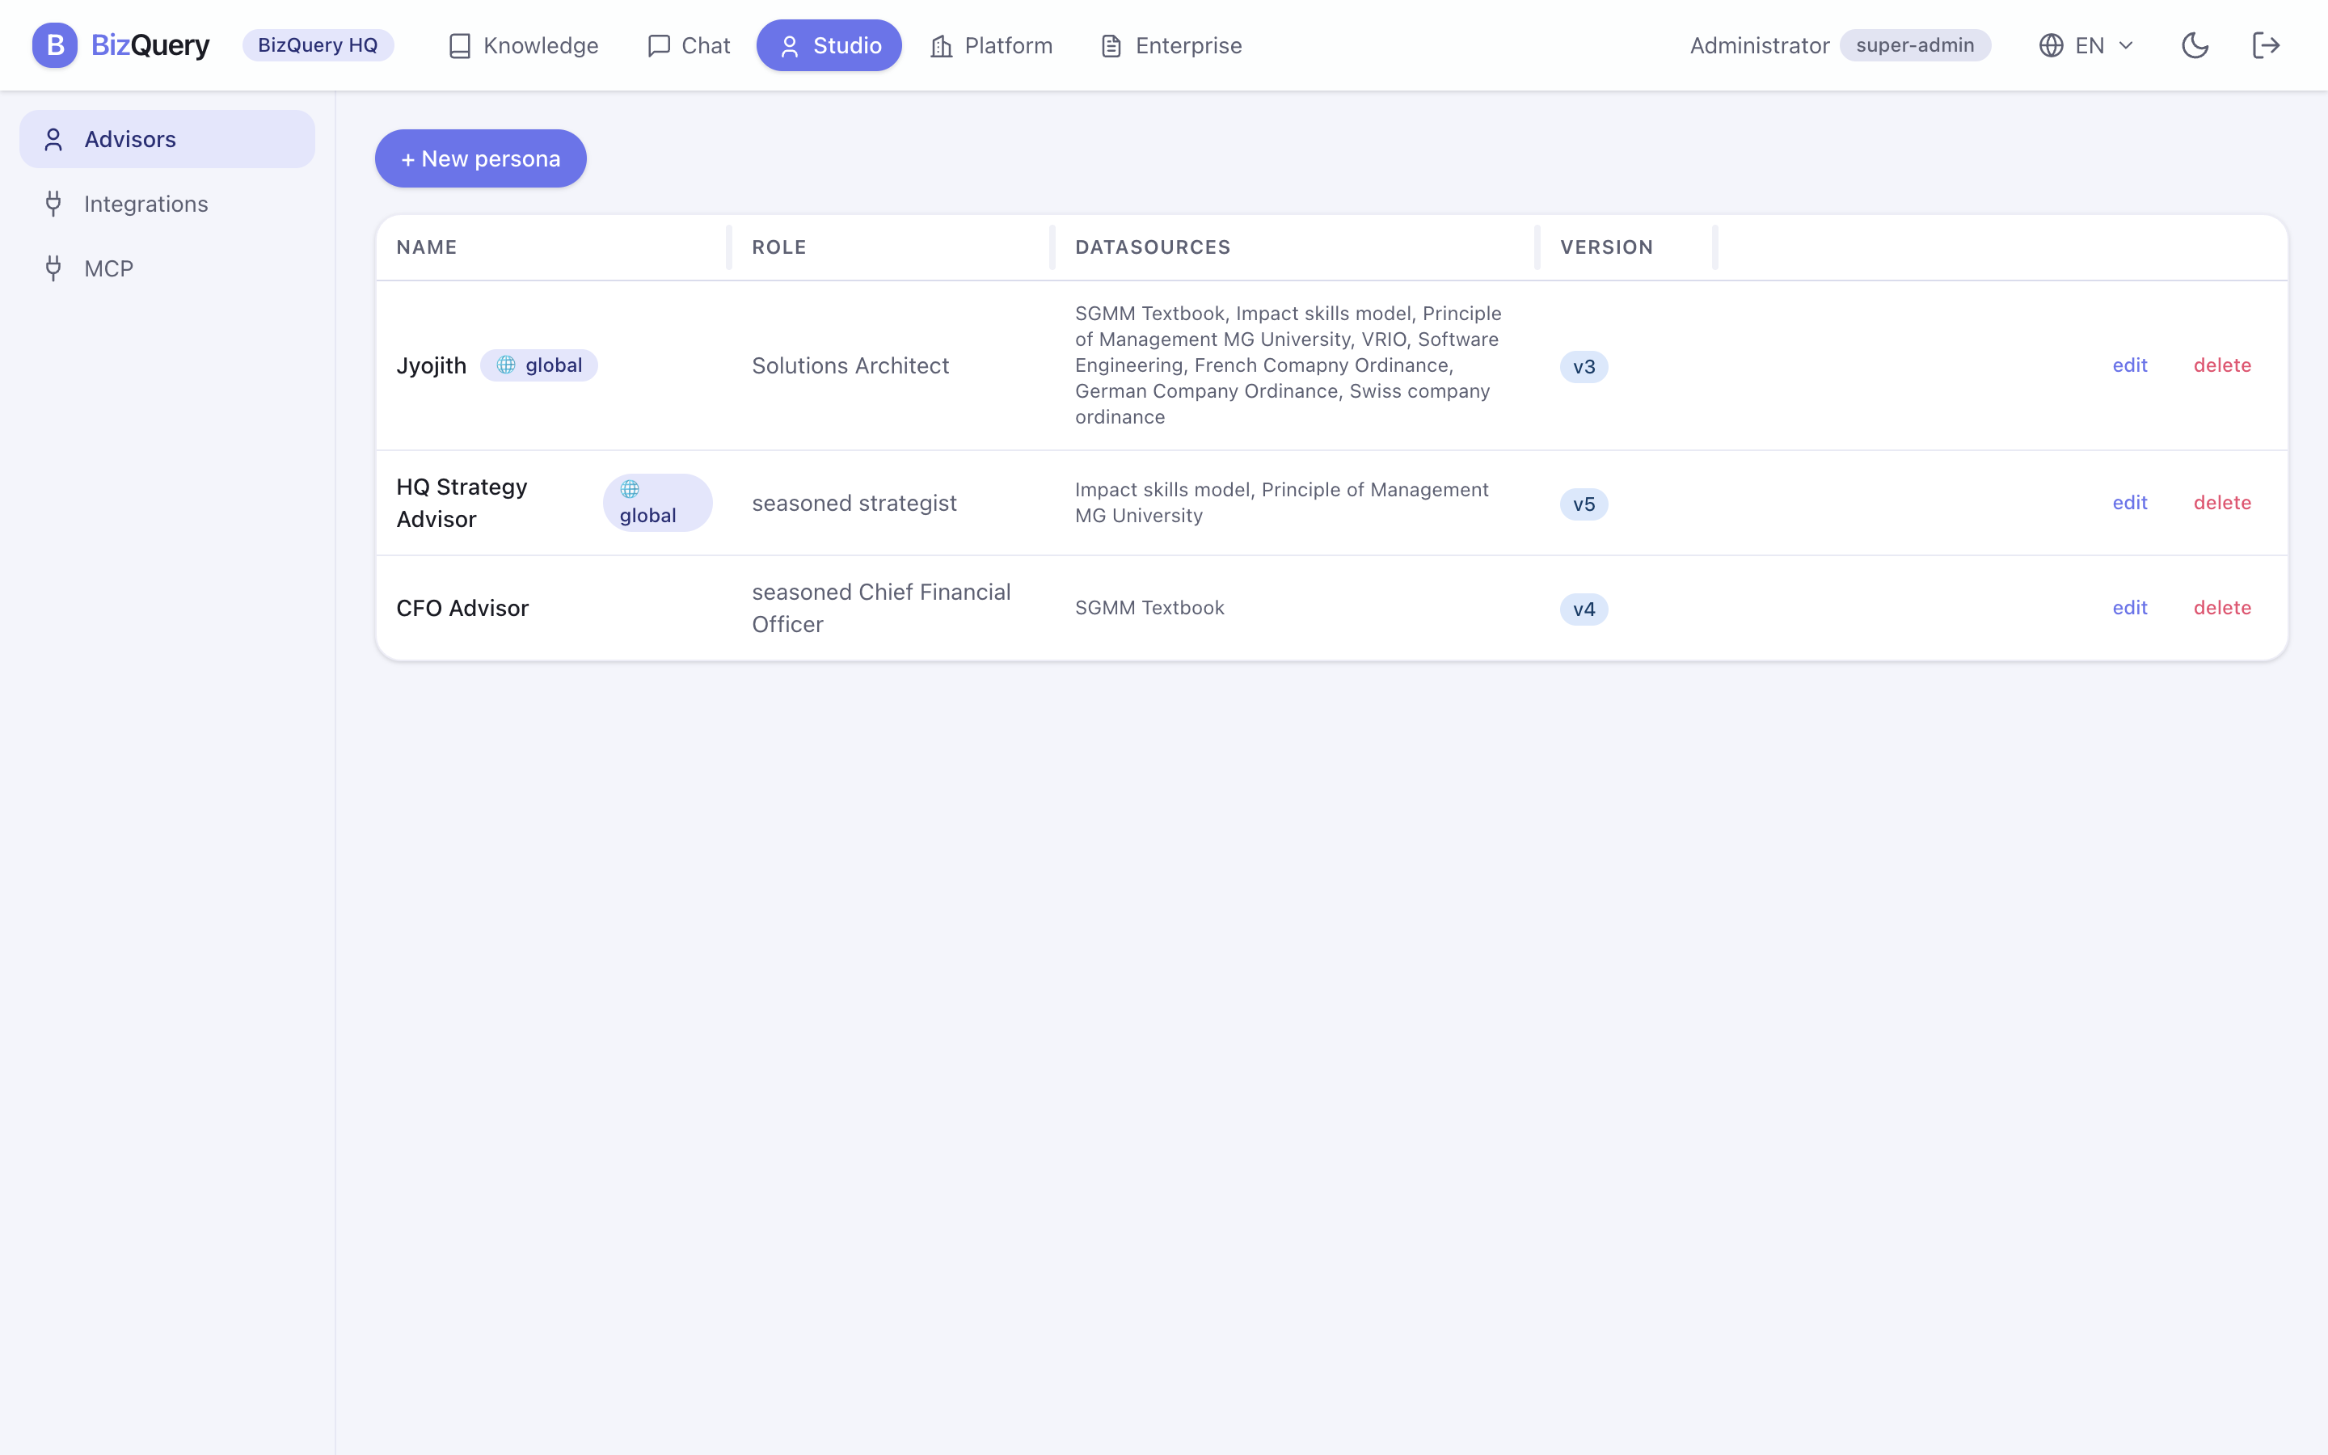2328x1455 pixels.
Task: Open Integrations in the sidebar
Action: 167,204
